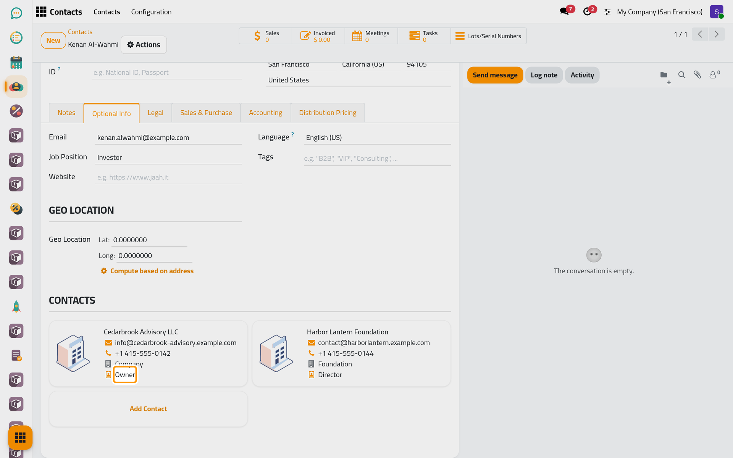Open the country field United States
This screenshot has width=733, height=458.
pyautogui.click(x=358, y=80)
